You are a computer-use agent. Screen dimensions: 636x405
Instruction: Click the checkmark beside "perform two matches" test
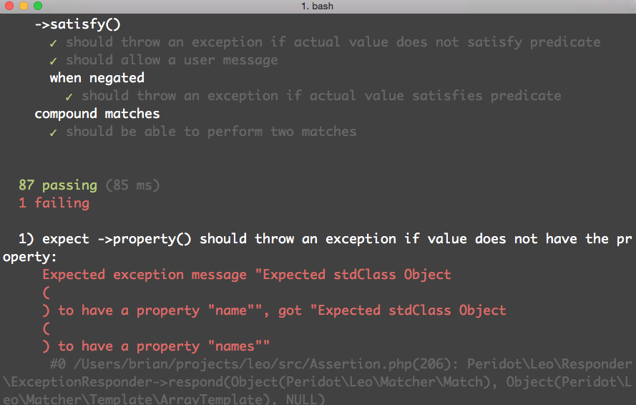[x=54, y=132]
